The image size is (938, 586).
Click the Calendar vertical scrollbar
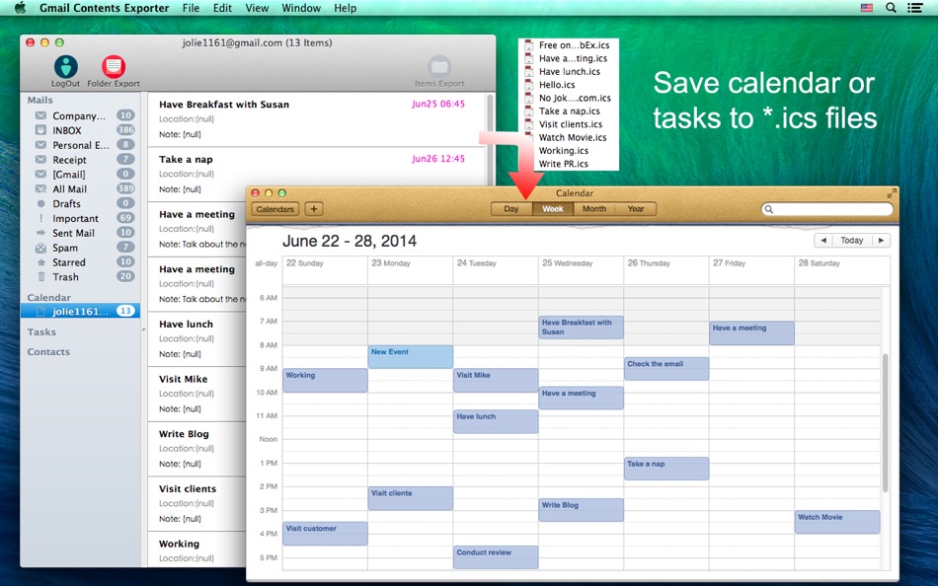click(886, 423)
